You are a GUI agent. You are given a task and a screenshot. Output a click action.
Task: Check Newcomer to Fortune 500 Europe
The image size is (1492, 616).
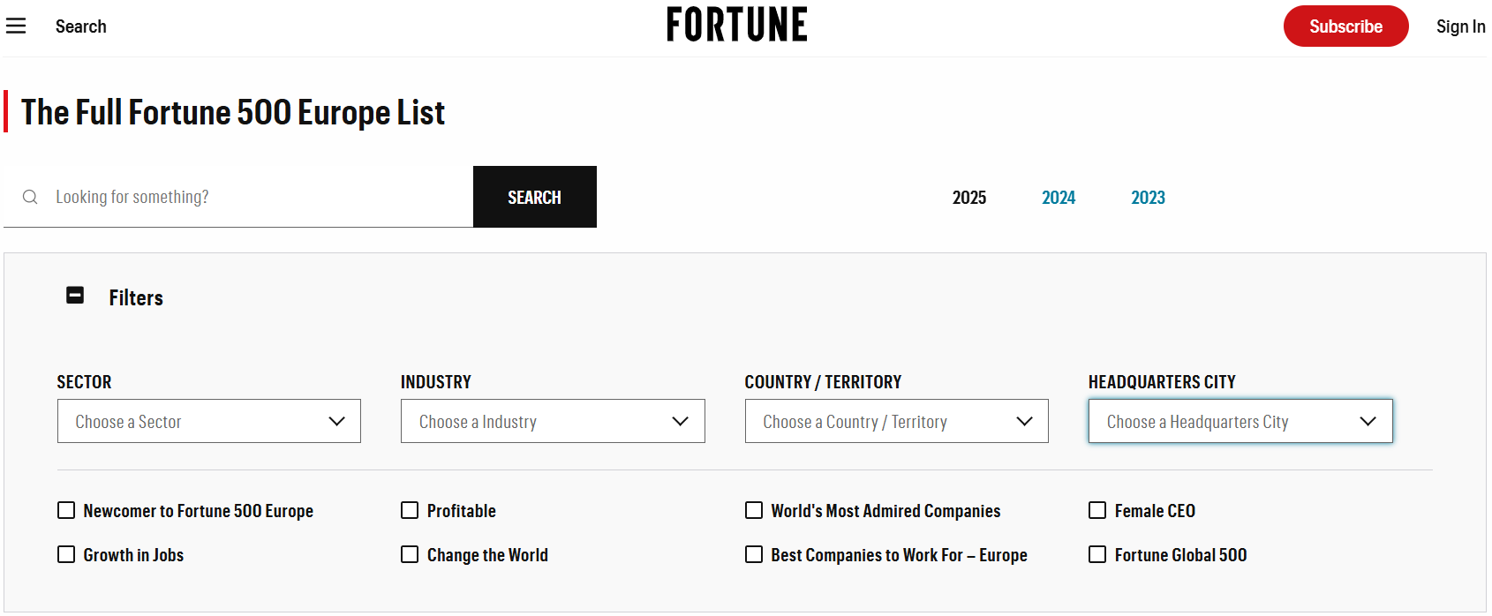66,510
